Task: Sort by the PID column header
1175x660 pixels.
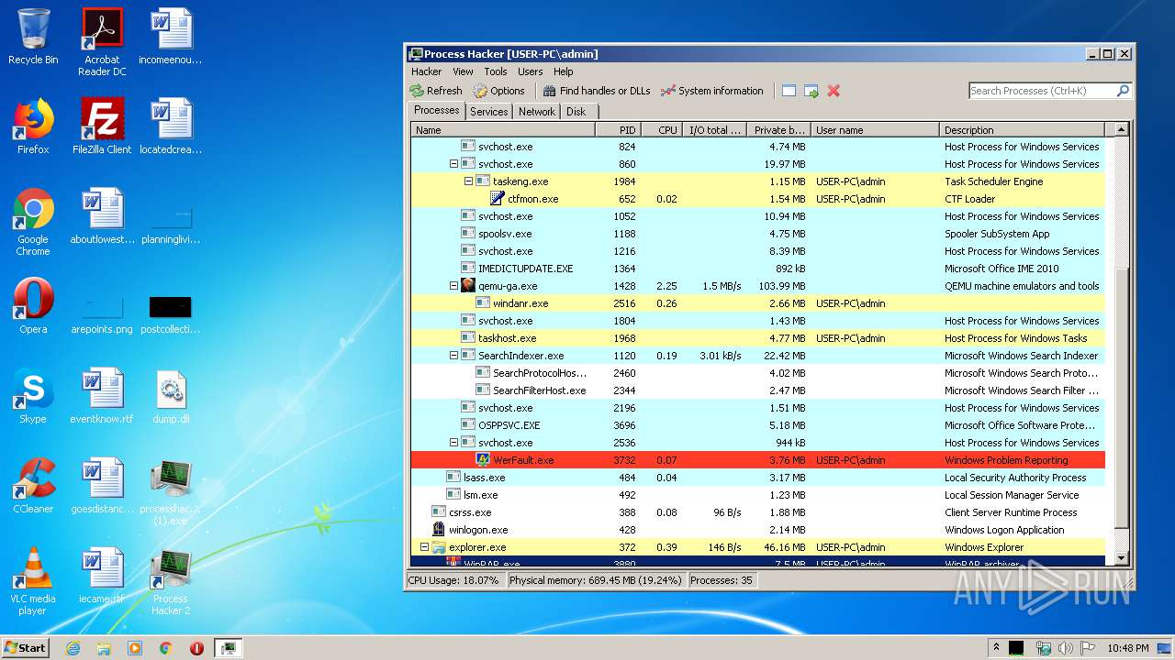Action: tap(618, 130)
